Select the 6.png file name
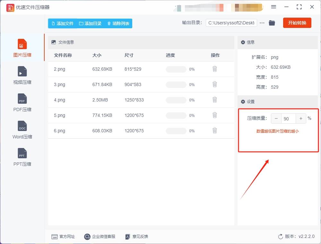Screen dimensions: 321x244 (59, 131)
